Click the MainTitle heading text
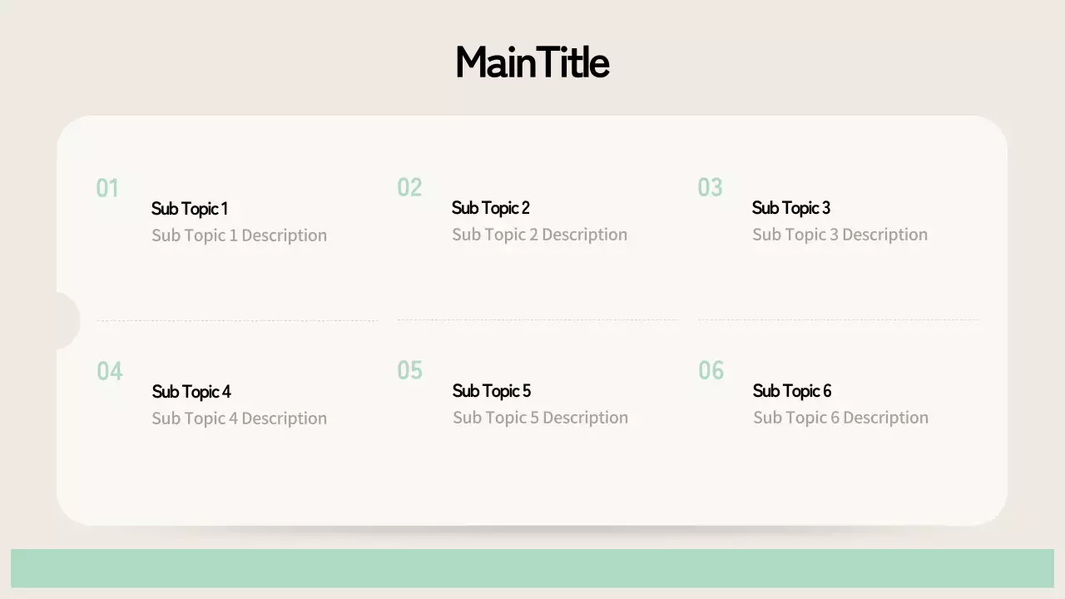The image size is (1065, 599). click(532, 63)
